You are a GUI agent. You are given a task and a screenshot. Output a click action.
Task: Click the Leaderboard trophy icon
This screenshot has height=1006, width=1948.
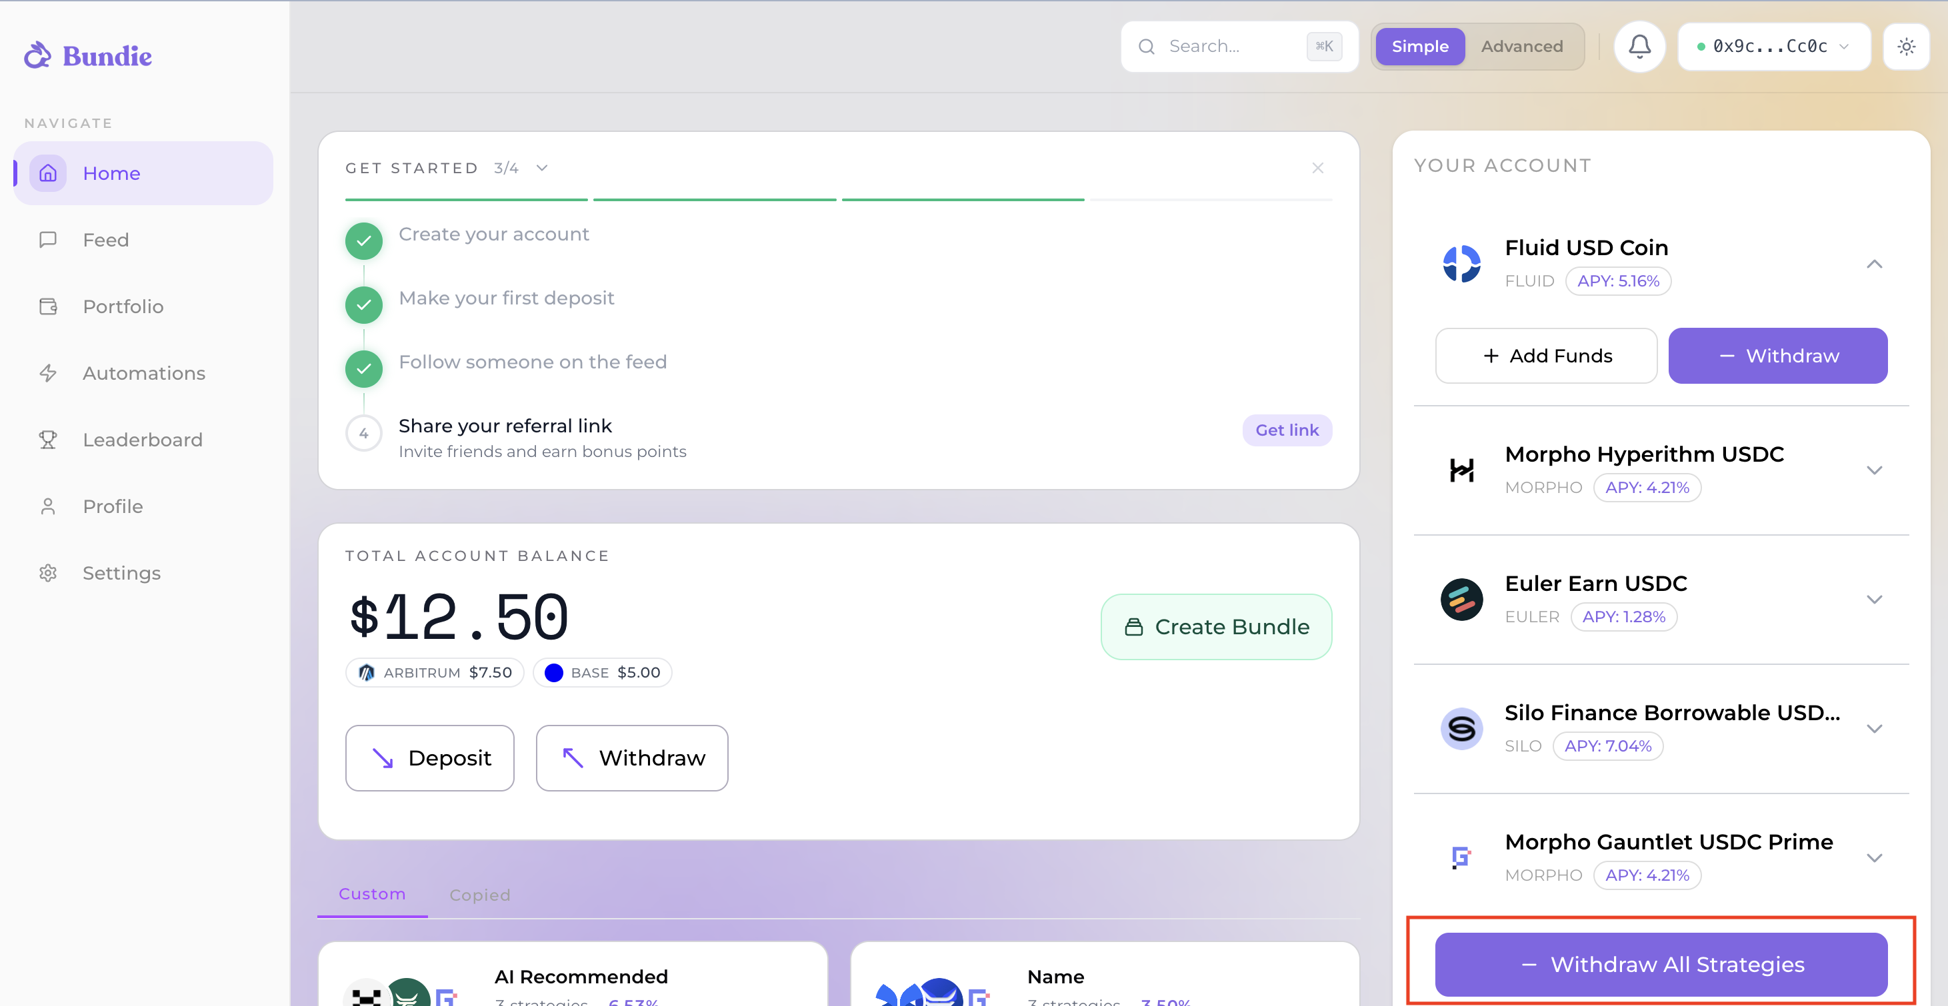click(47, 439)
